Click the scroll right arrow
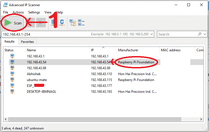209x132 pixels. pyautogui.click(x=201, y=119)
